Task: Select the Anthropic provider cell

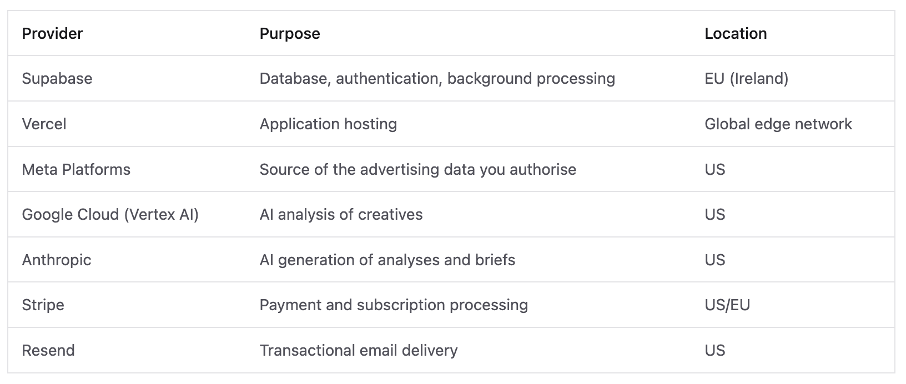Action: 57,260
